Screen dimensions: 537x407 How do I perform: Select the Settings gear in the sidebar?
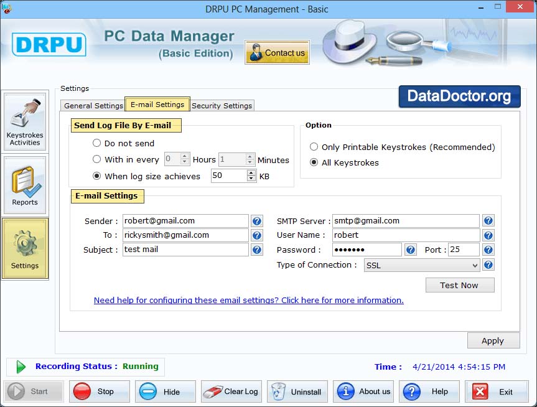25,248
